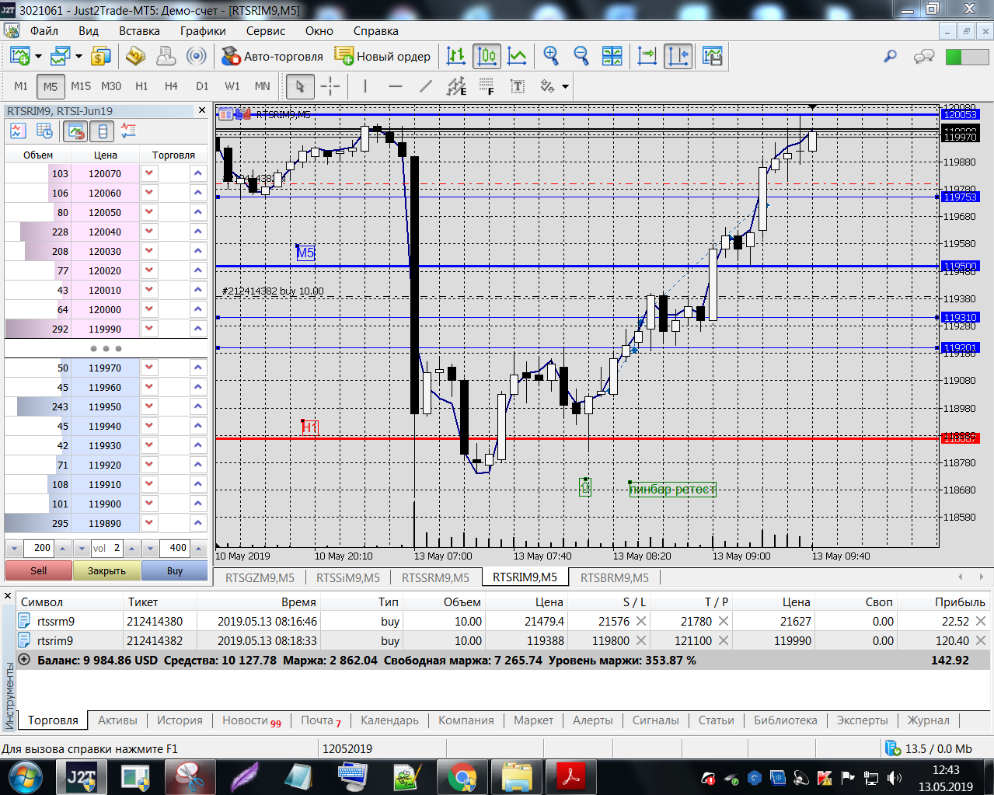
Task: Save chart as template icon
Action: point(712,56)
